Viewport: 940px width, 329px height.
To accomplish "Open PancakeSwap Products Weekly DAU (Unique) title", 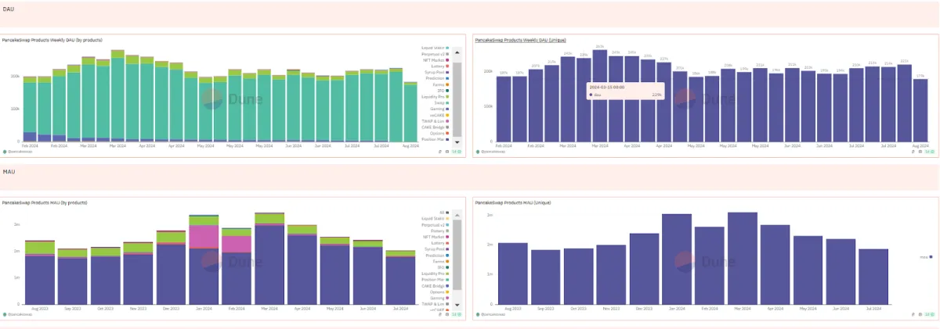I will pyautogui.click(x=521, y=40).
